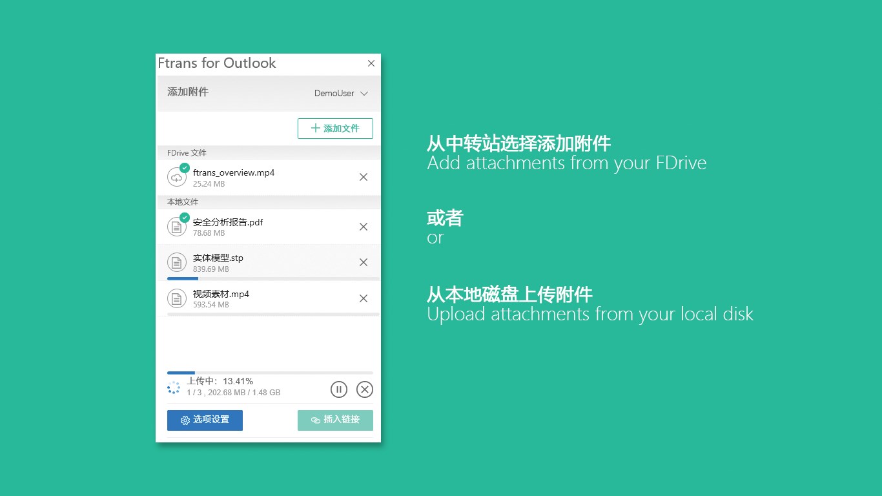
Task: Pause the upload with the pause icon
Action: 339,389
